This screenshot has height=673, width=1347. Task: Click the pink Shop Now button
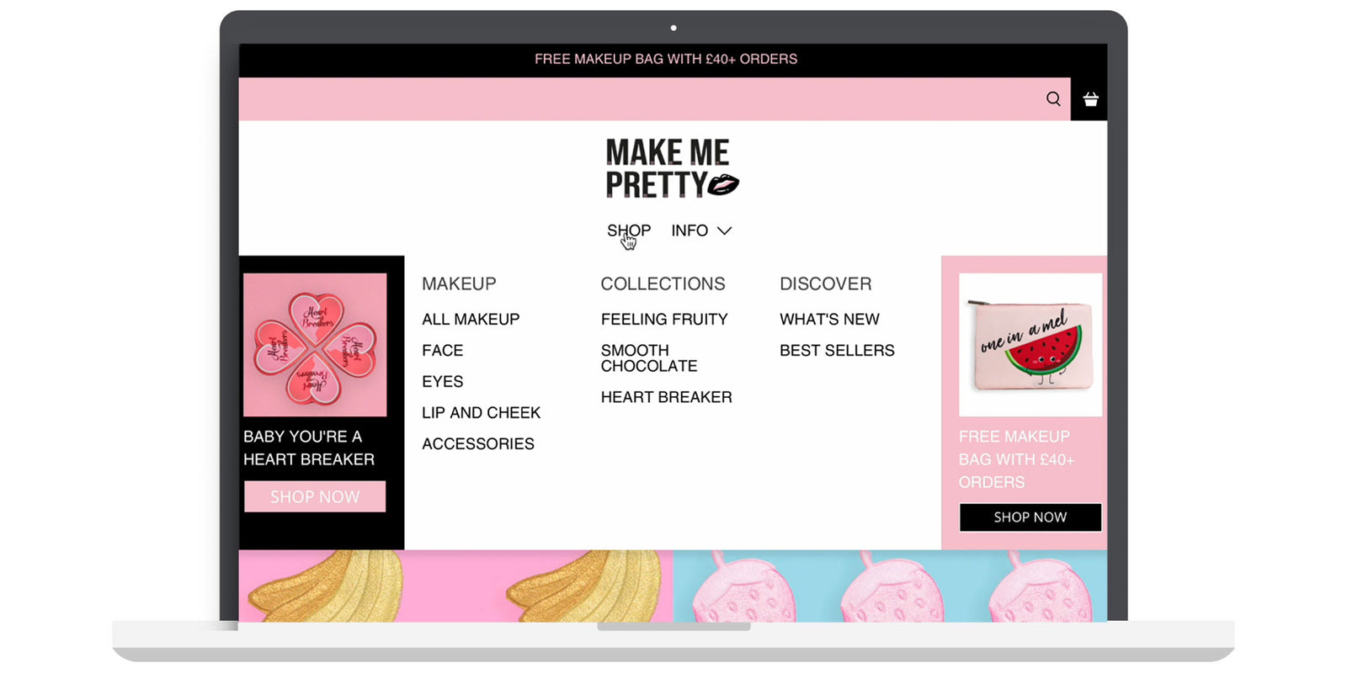[x=315, y=496]
